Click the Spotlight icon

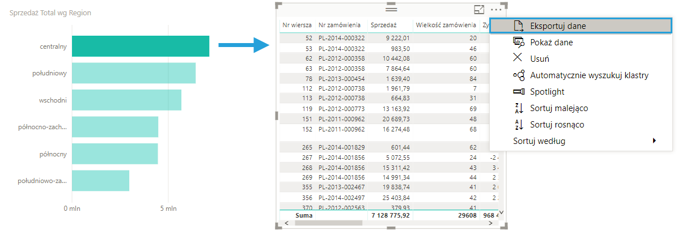coord(518,91)
